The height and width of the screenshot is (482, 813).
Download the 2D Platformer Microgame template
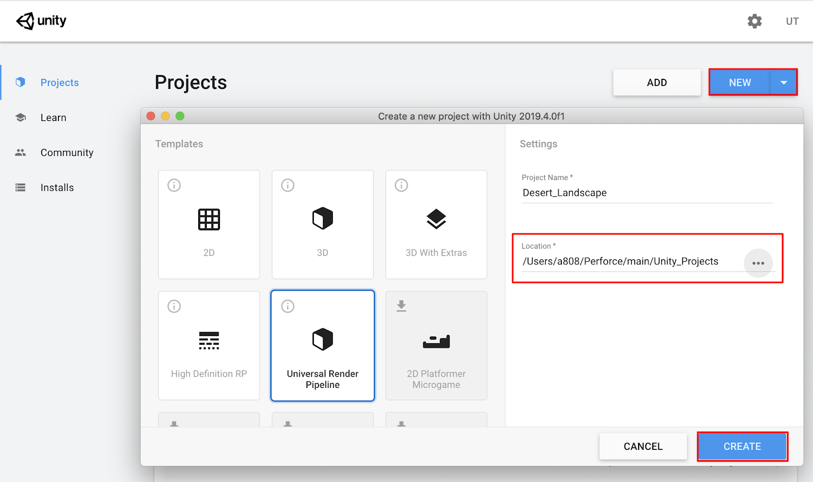[x=401, y=306]
